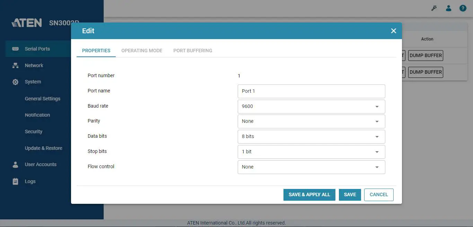Switch to the Port Buffering tab

[x=193, y=51]
